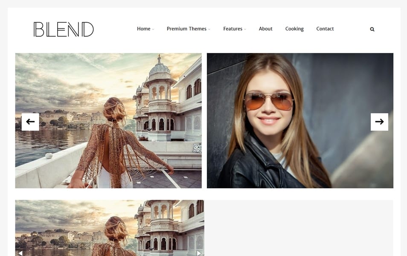Open the Premium Themes dropdown
407x256 pixels.
point(209,29)
